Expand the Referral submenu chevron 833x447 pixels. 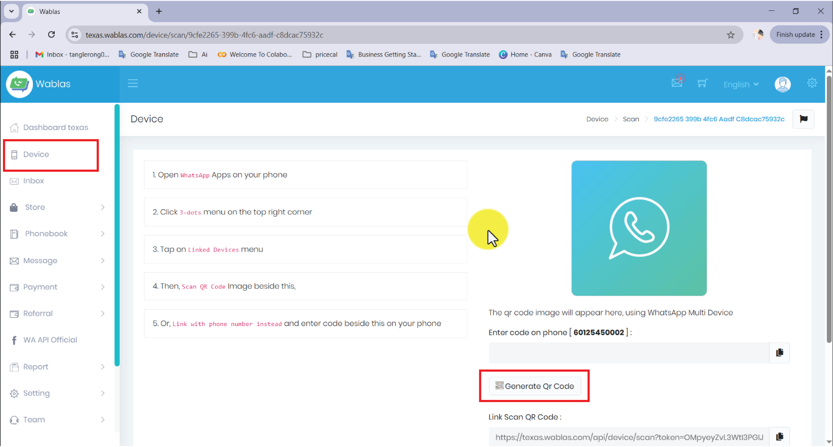click(102, 314)
